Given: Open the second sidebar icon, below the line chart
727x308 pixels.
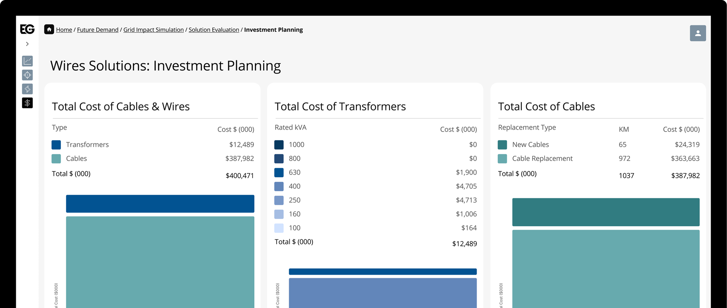Looking at the screenshot, I should pos(27,75).
